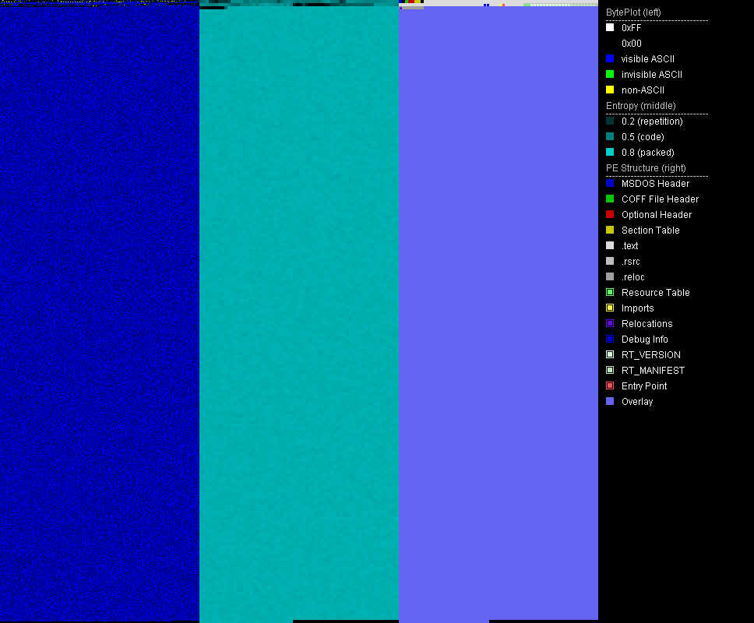Click the cyan entropy plot column
The height and width of the screenshot is (623, 754).
[299, 312]
